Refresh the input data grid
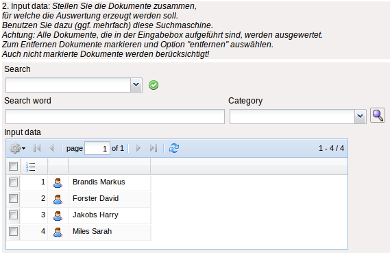This screenshot has height=253, width=390. [174, 148]
